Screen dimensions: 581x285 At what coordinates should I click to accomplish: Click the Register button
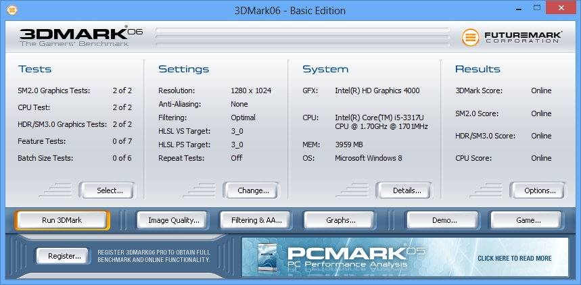click(x=63, y=256)
